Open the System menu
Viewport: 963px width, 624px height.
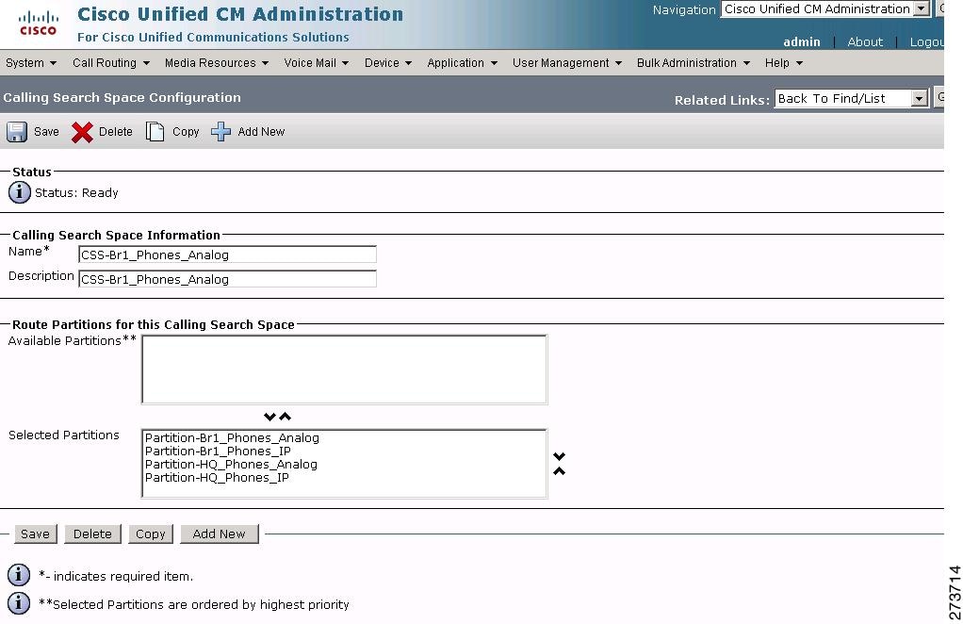31,62
